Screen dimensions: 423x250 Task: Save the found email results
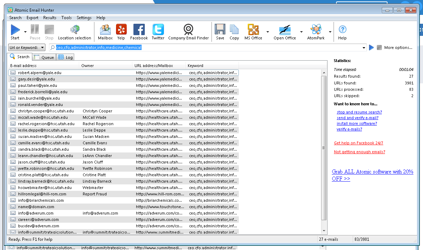click(220, 32)
